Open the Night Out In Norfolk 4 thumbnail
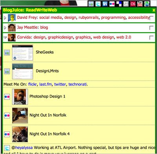 [20, 134]
